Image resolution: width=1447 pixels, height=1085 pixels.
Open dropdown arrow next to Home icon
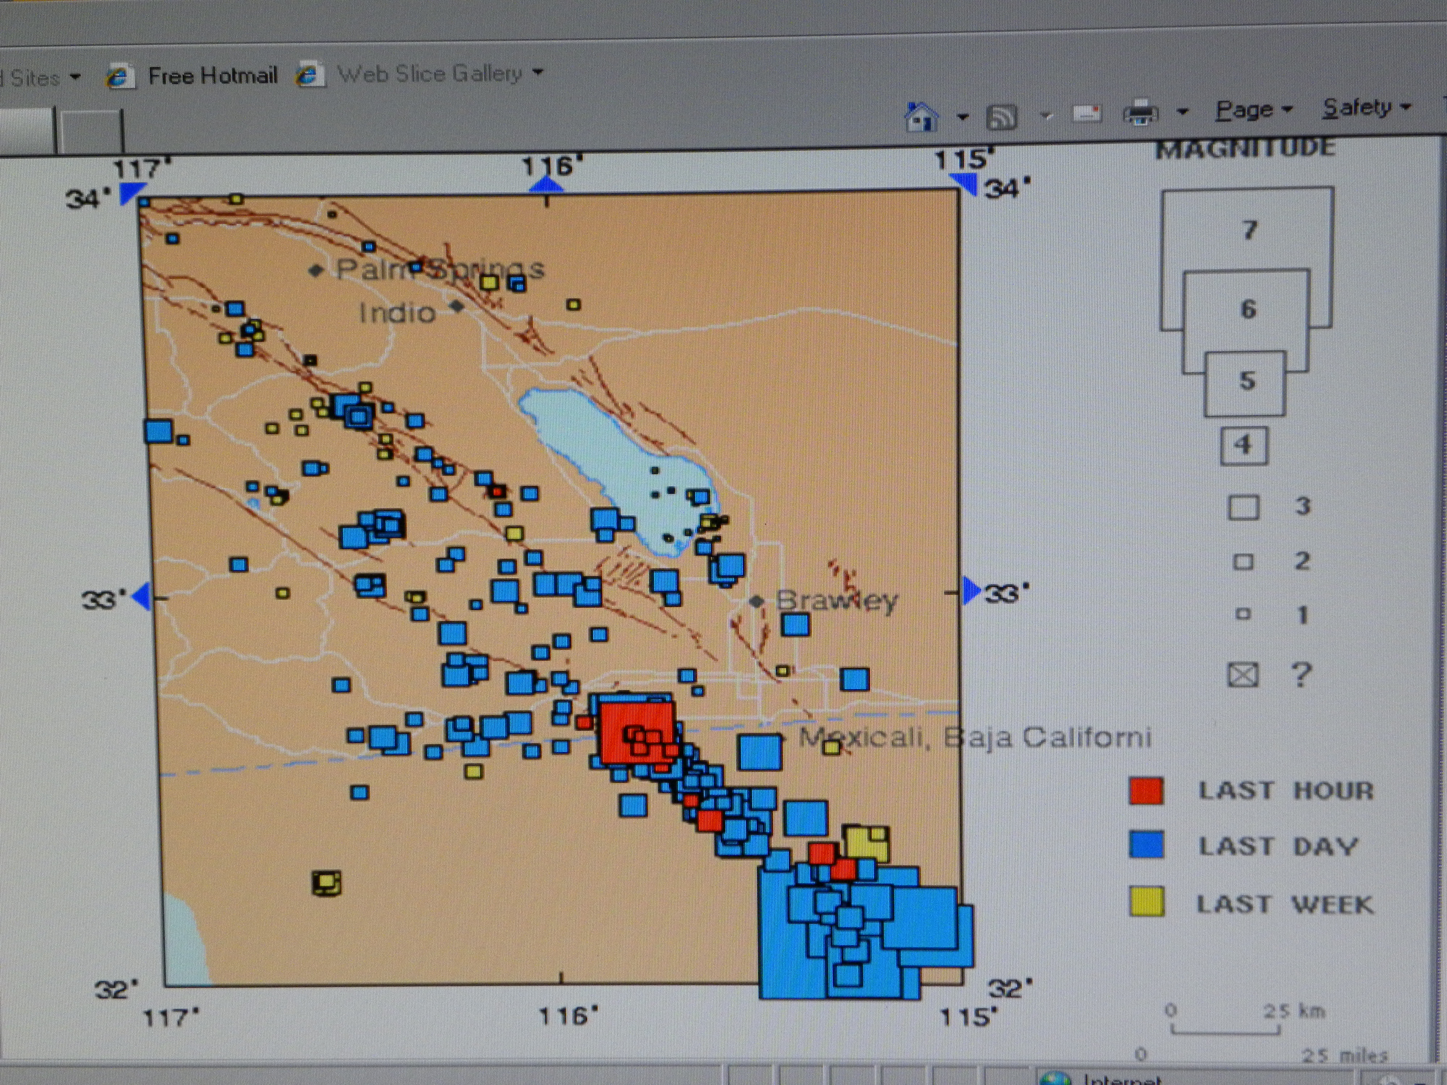(962, 118)
